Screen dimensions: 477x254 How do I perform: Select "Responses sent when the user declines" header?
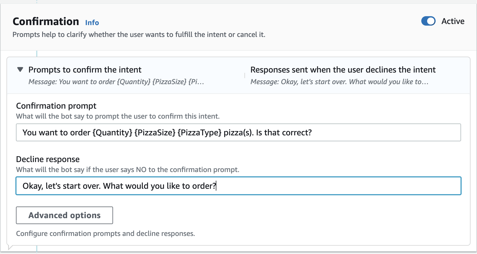pyautogui.click(x=343, y=70)
